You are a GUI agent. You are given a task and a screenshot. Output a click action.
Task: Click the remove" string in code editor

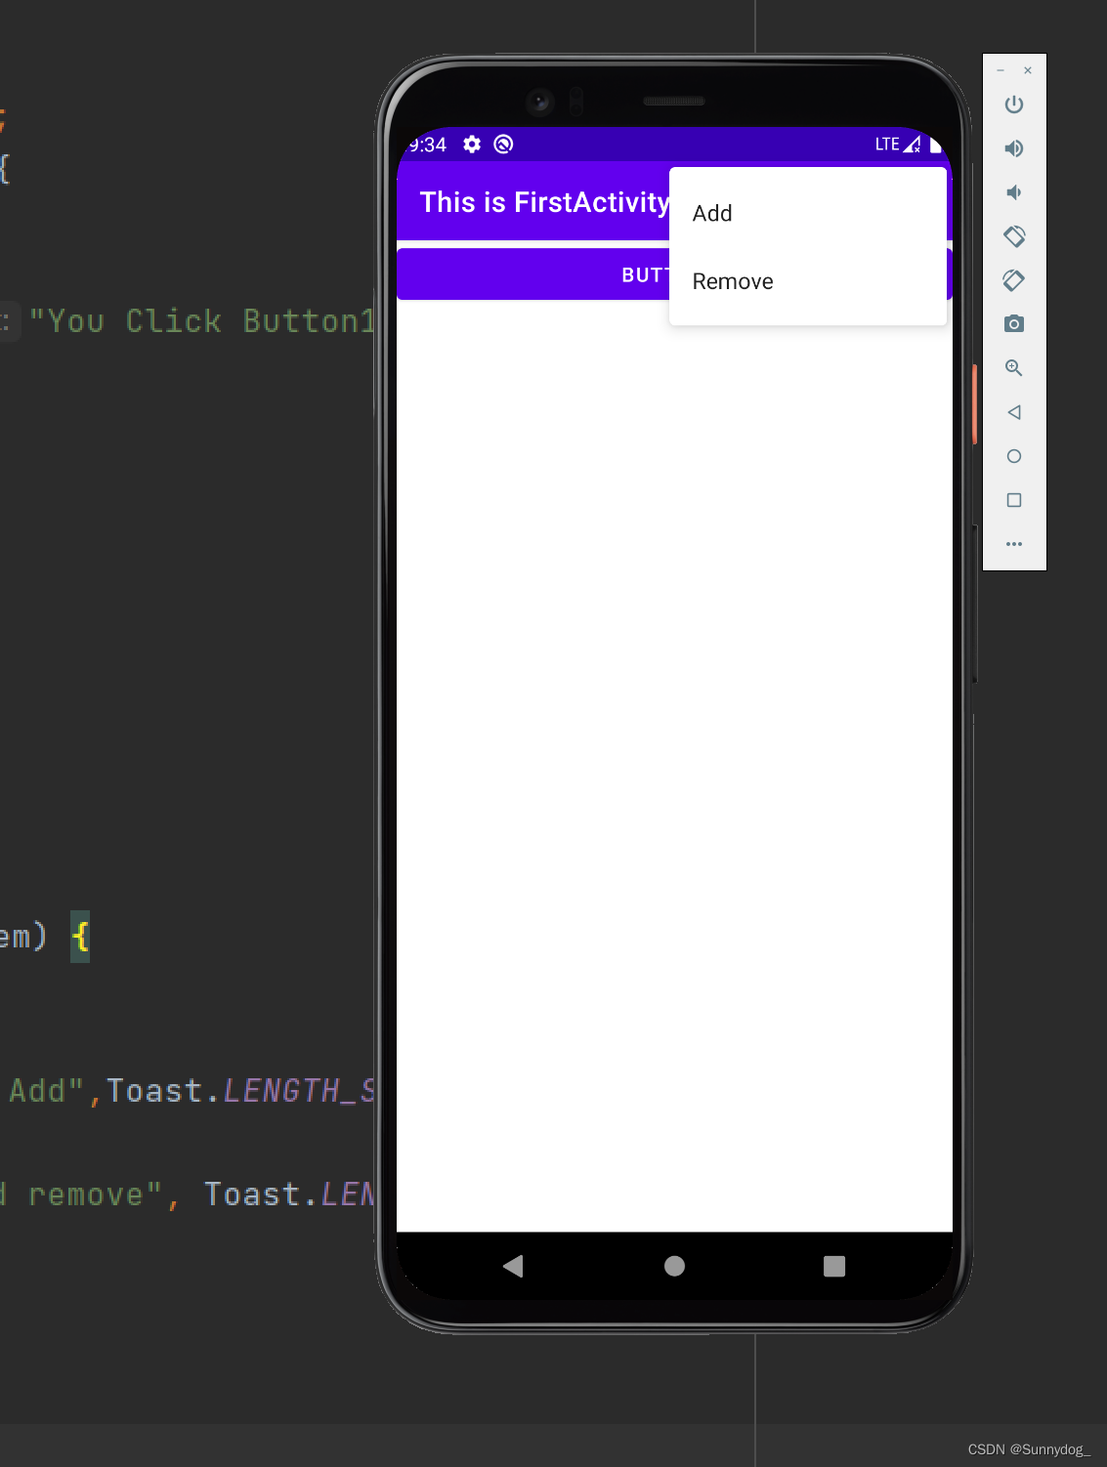[x=95, y=1194]
